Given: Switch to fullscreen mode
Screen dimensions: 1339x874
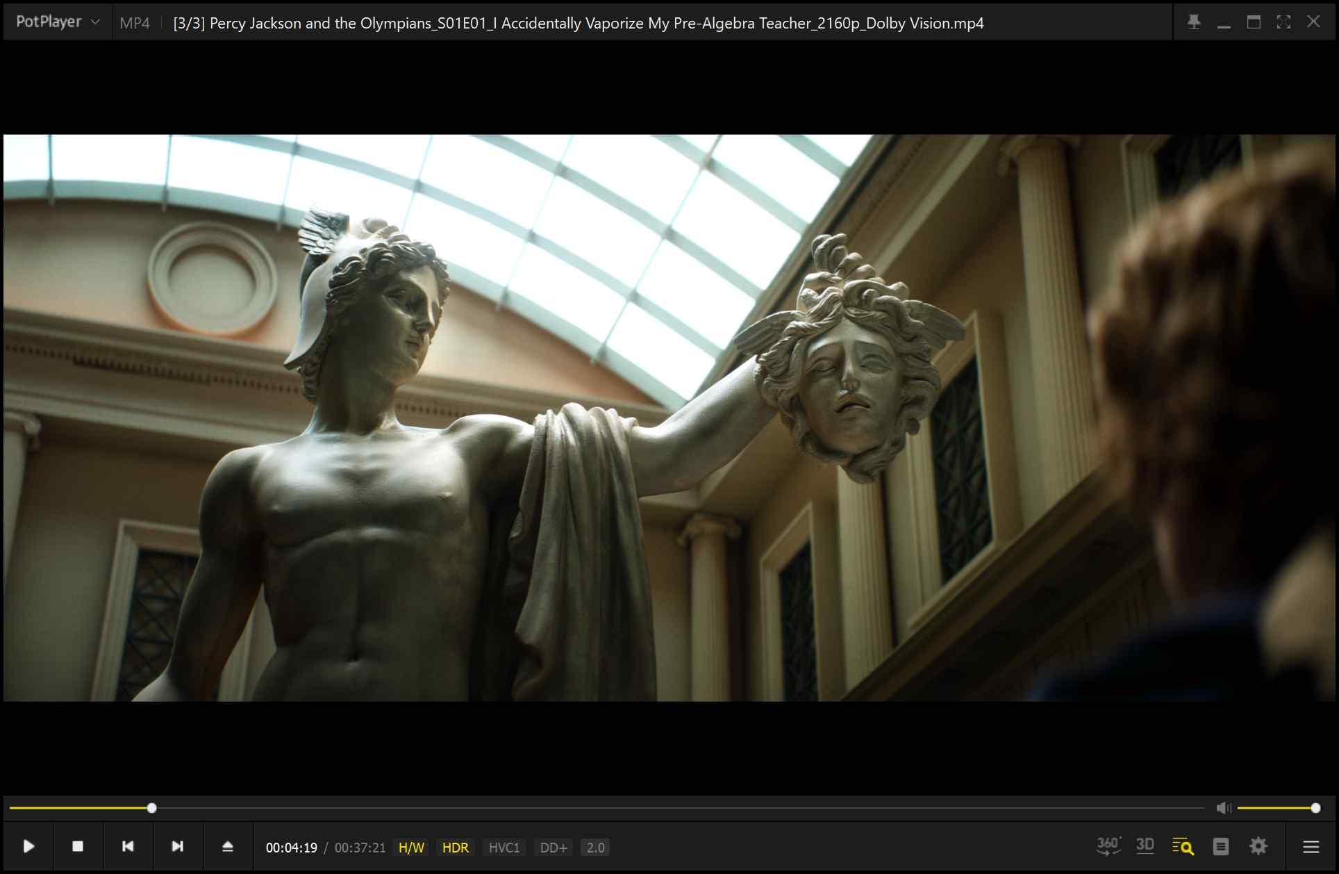Looking at the screenshot, I should tap(1283, 22).
